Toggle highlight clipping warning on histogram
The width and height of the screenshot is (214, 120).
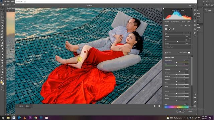191,9
